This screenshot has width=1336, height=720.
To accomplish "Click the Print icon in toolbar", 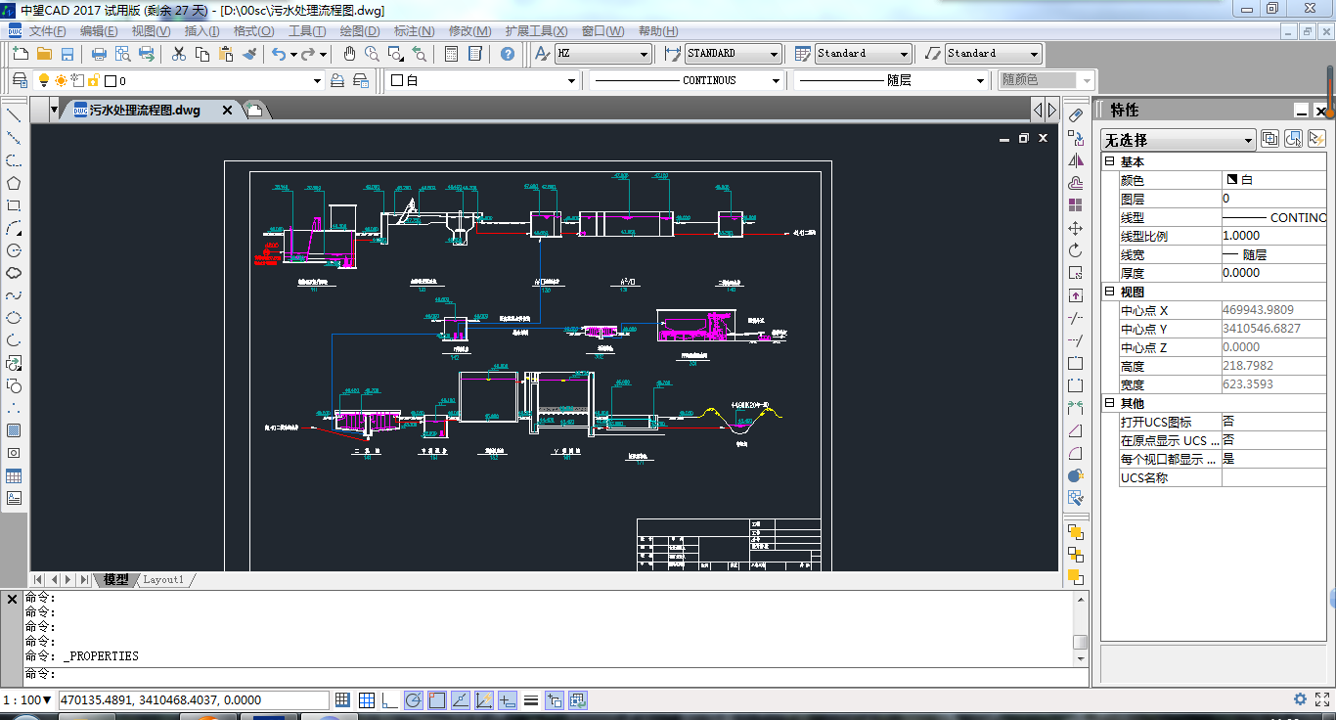I will [x=99, y=54].
